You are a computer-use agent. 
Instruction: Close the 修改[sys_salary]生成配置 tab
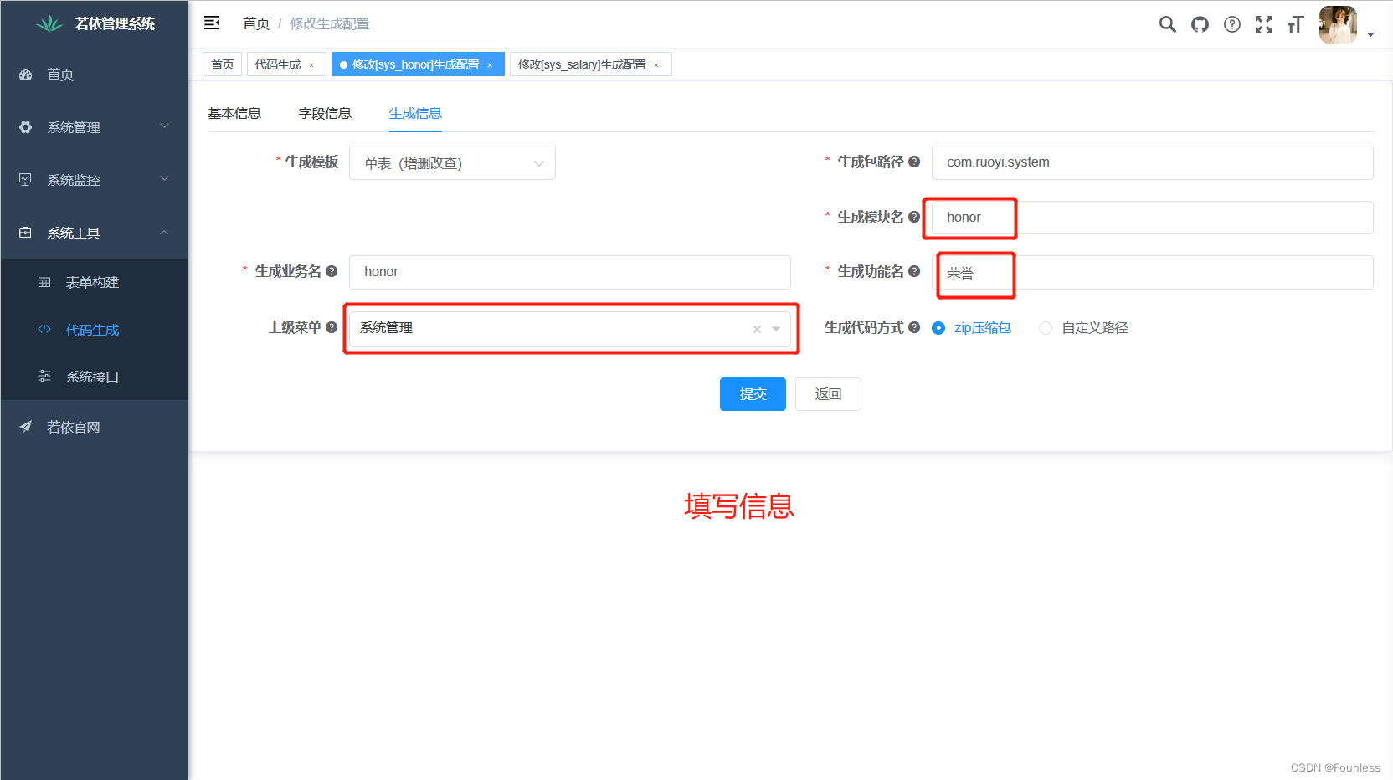pos(656,65)
